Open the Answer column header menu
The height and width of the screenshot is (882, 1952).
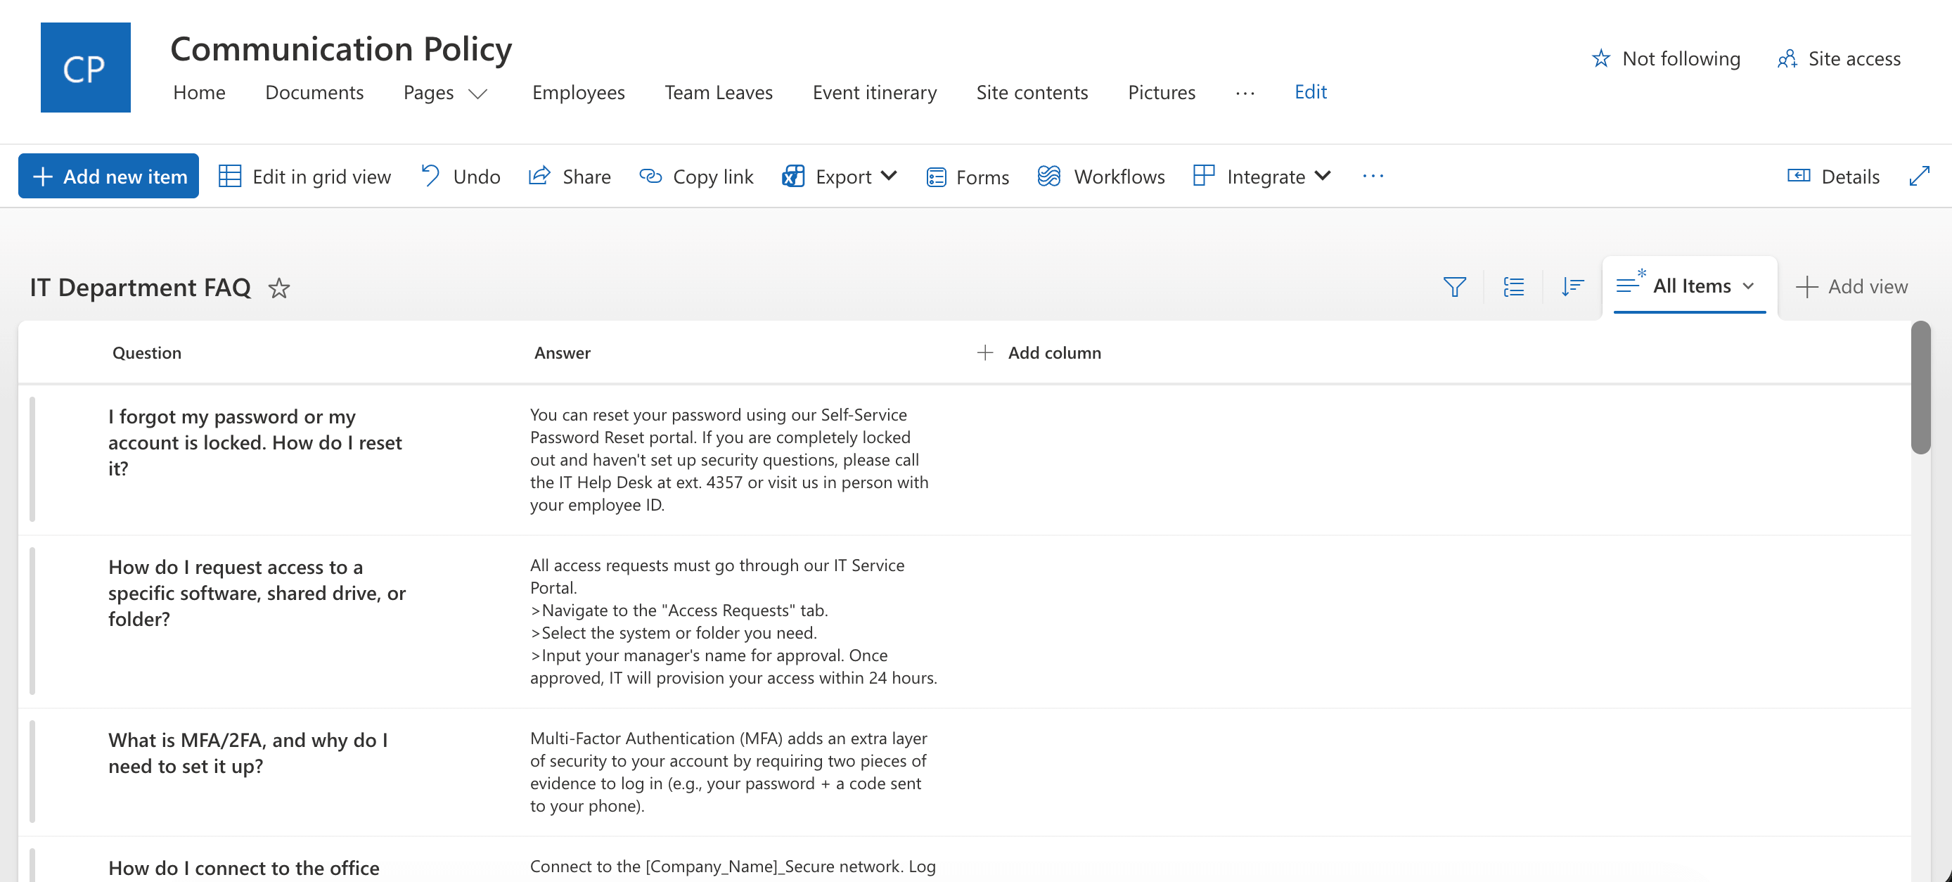562,352
